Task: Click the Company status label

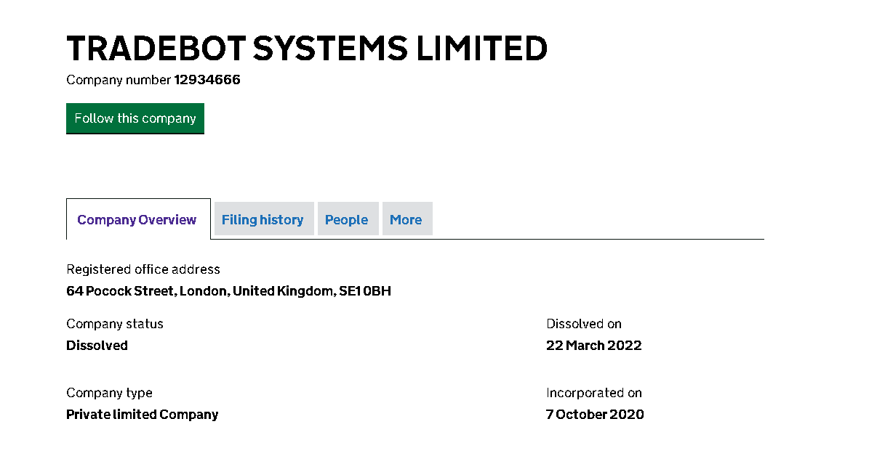Action: (x=115, y=324)
